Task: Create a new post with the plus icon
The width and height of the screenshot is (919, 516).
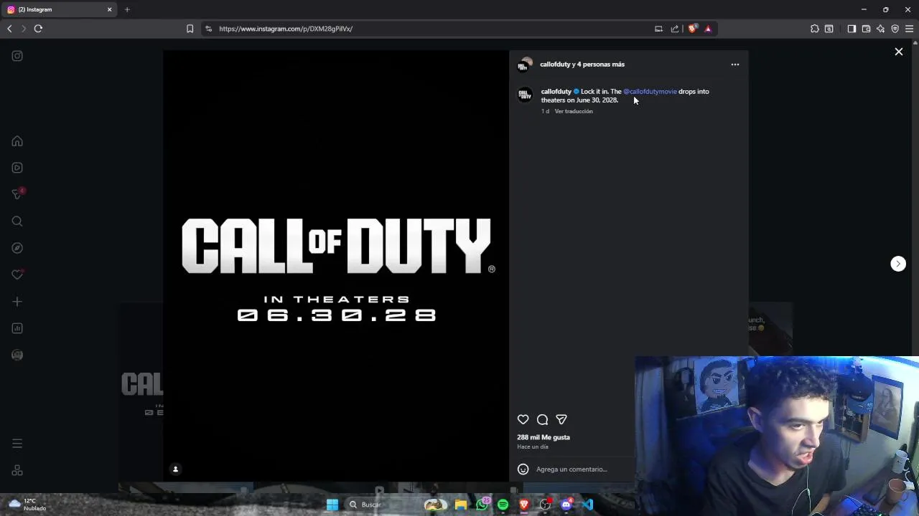Action: (x=17, y=302)
